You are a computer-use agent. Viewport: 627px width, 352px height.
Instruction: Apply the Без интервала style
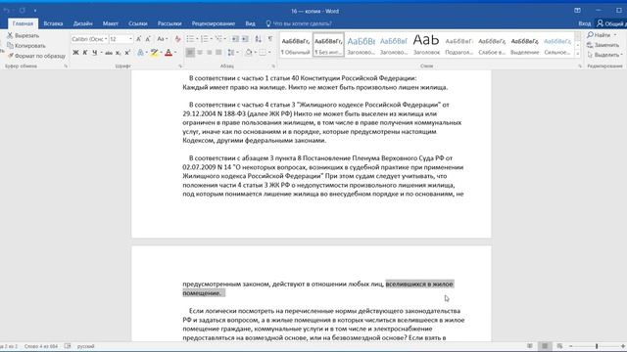point(328,45)
